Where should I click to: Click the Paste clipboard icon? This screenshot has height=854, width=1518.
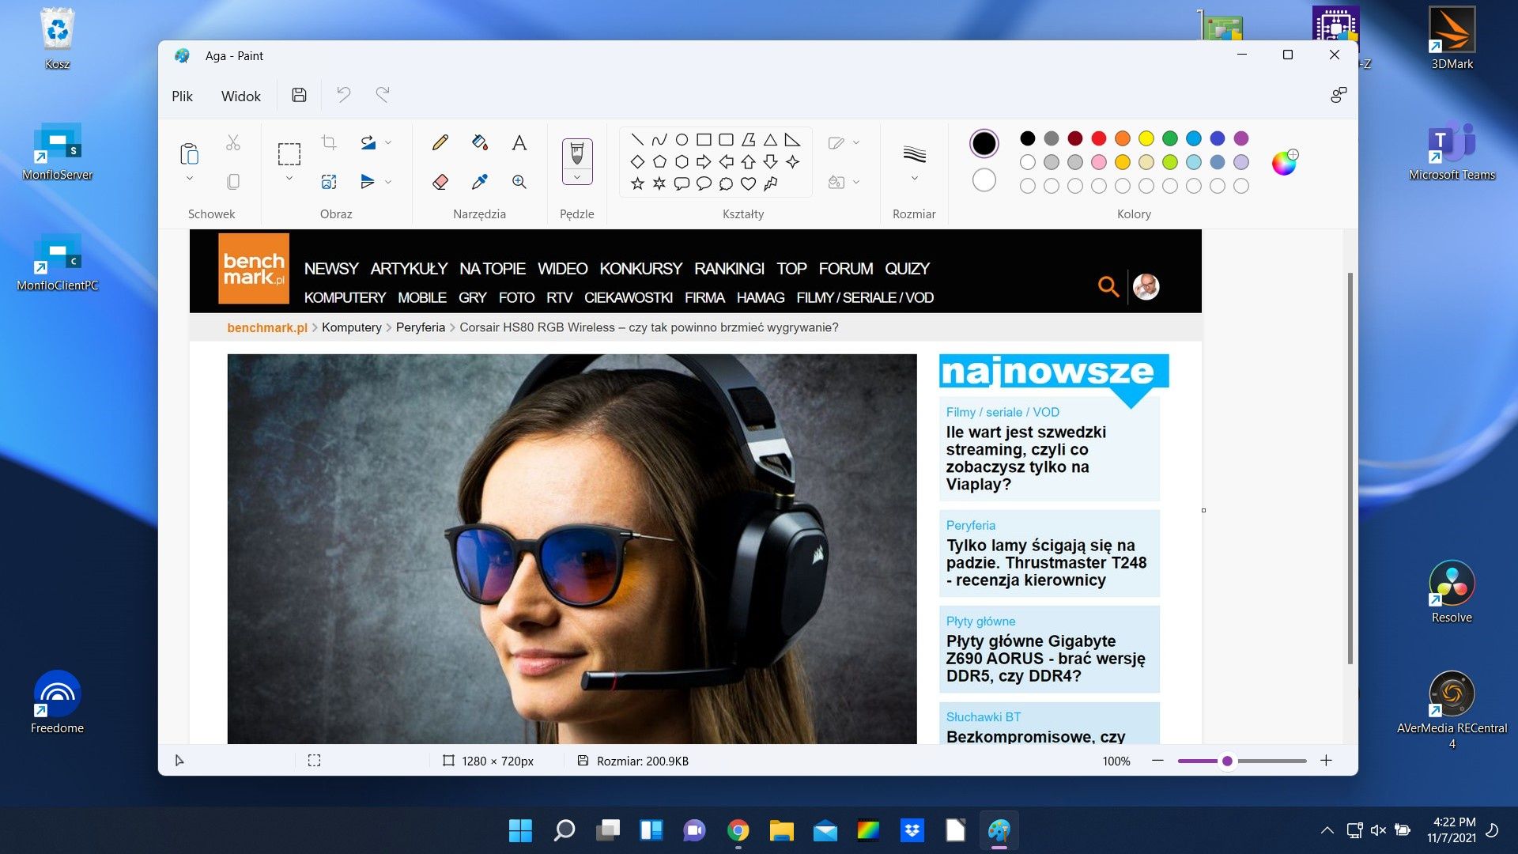[x=189, y=153]
